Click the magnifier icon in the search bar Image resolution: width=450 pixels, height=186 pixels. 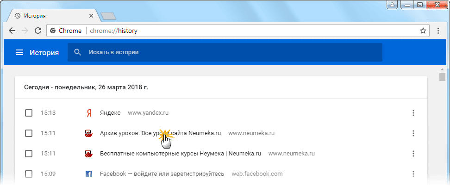(78, 53)
